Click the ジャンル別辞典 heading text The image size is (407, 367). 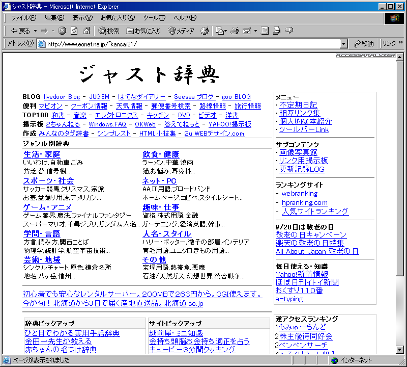46,144
